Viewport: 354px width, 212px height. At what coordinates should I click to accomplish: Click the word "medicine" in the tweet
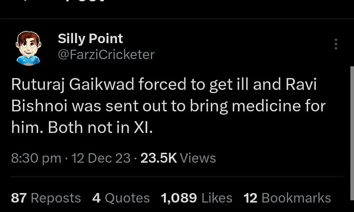click(x=266, y=106)
